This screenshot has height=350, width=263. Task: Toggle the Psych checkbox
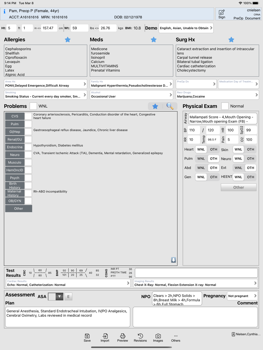pyautogui.click(x=28, y=178)
